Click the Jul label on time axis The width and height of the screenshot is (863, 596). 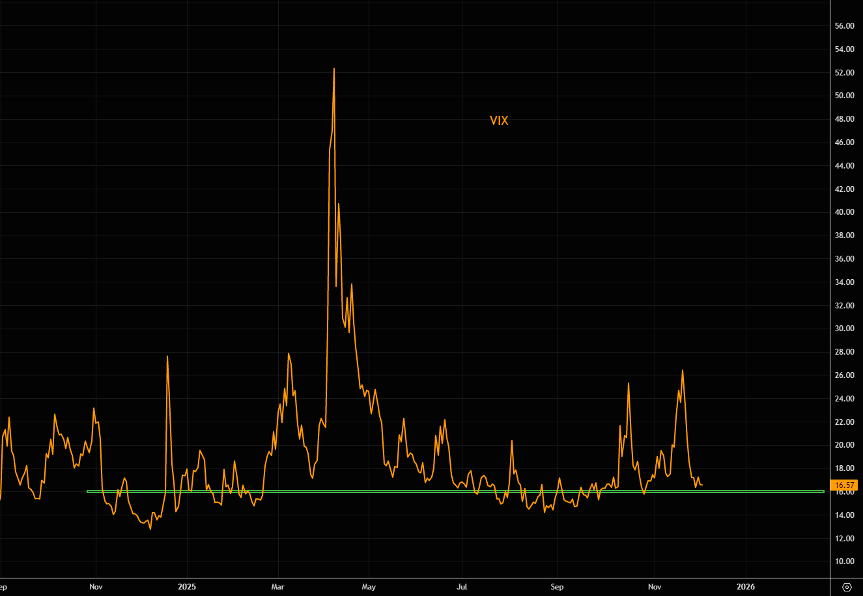(x=462, y=587)
